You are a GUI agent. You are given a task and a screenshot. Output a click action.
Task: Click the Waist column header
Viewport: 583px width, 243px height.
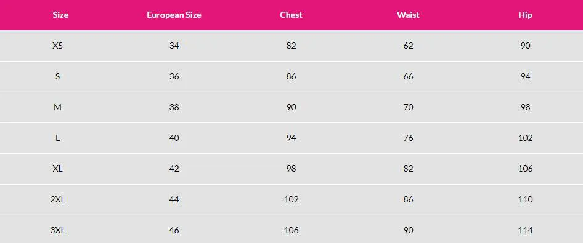pos(408,15)
